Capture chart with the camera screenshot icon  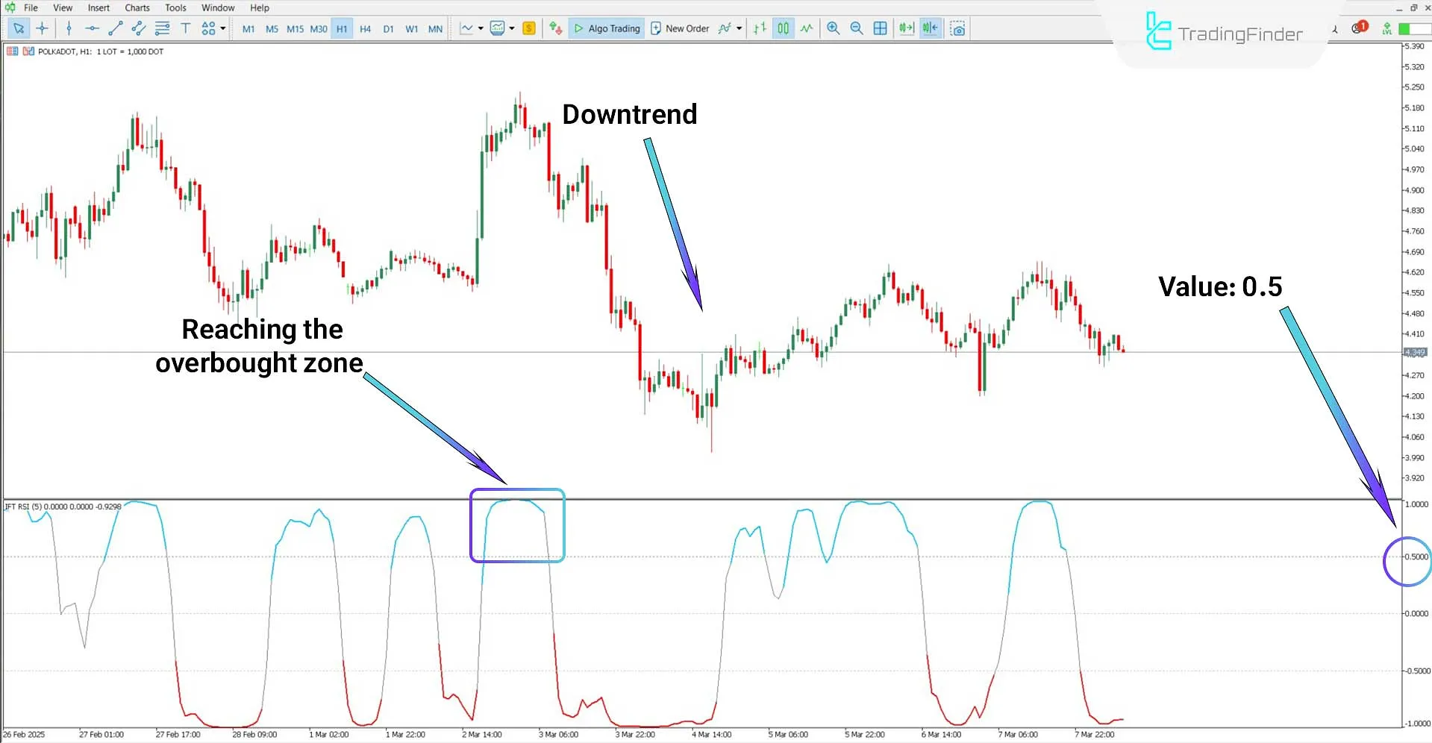(x=957, y=28)
